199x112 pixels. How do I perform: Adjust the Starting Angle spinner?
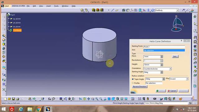point(162,72)
